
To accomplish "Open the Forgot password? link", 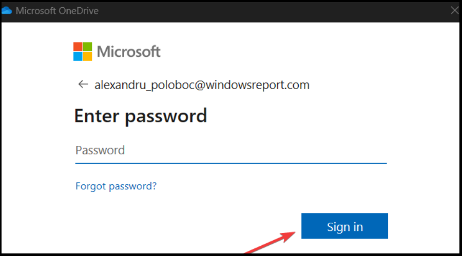I will (x=116, y=186).
